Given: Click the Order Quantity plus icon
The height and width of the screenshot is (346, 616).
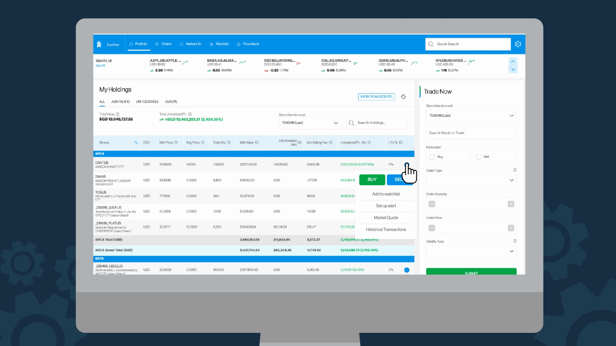Looking at the screenshot, I should pos(511,204).
